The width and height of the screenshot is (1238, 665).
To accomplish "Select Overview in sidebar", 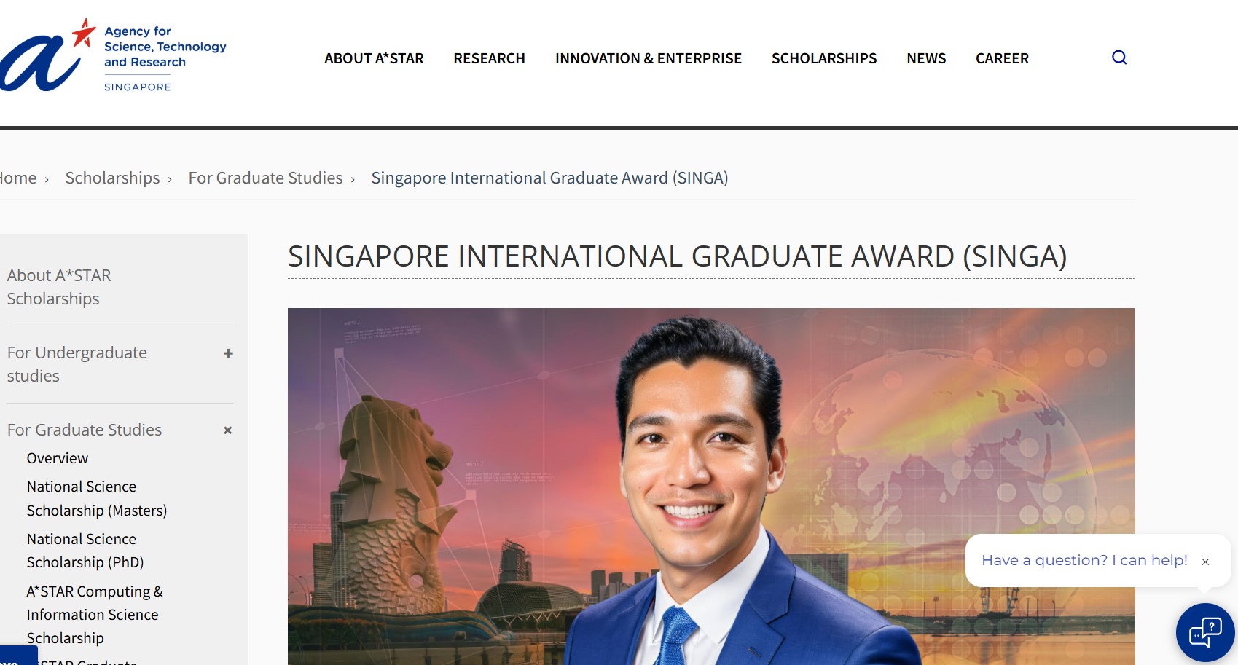I will pyautogui.click(x=58, y=458).
